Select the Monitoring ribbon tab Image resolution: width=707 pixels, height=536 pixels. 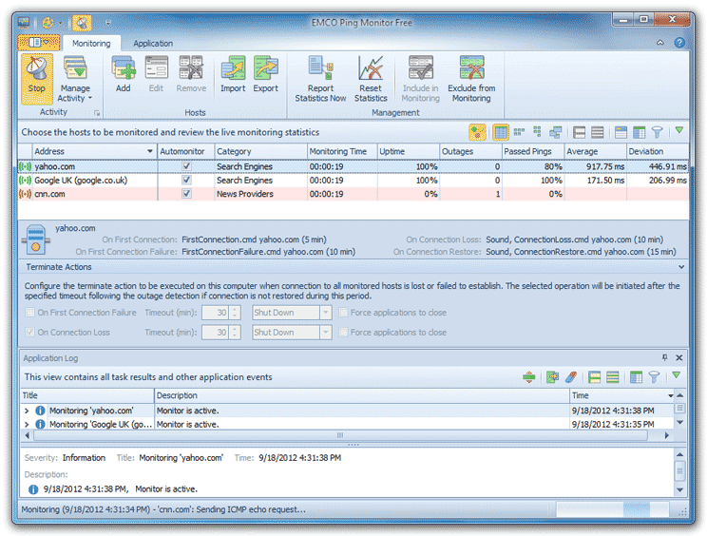point(91,43)
